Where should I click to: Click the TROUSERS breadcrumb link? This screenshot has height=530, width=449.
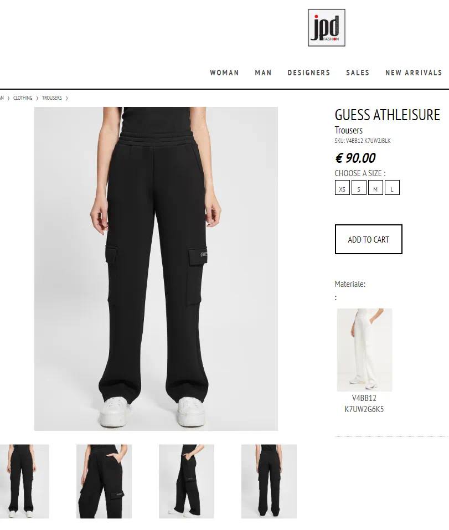tap(51, 98)
